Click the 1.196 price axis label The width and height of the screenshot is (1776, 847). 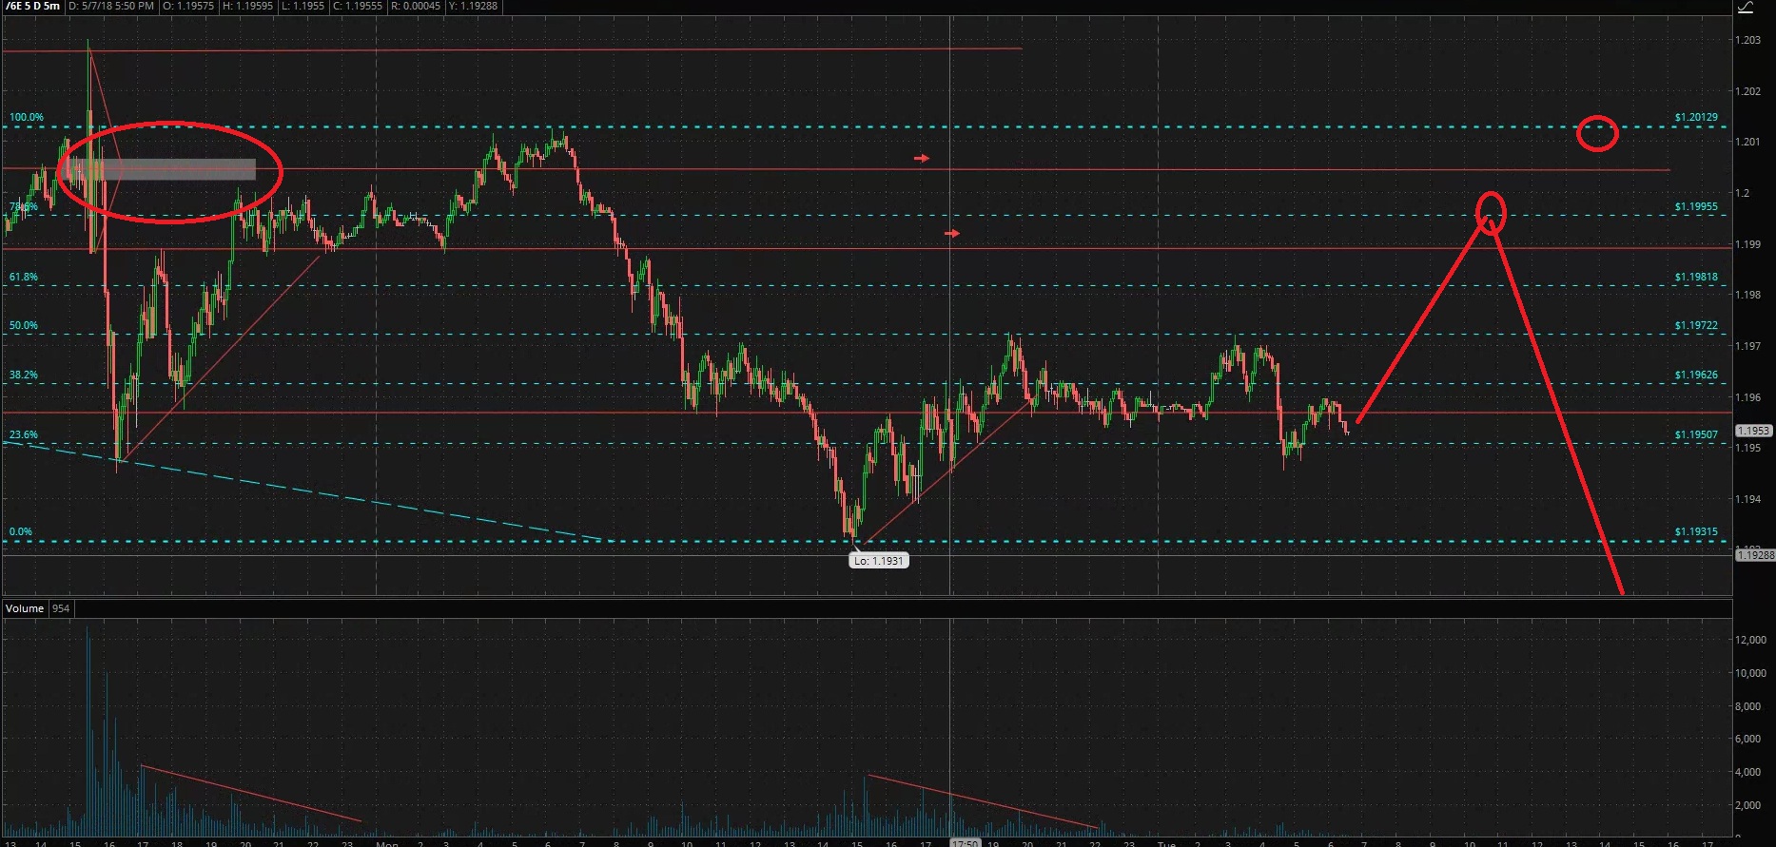click(1748, 398)
